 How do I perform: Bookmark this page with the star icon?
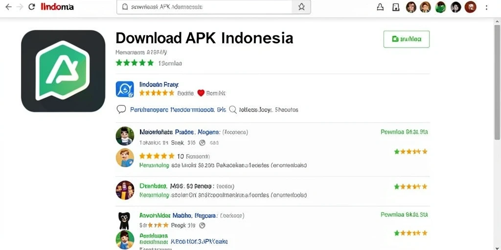301,7
